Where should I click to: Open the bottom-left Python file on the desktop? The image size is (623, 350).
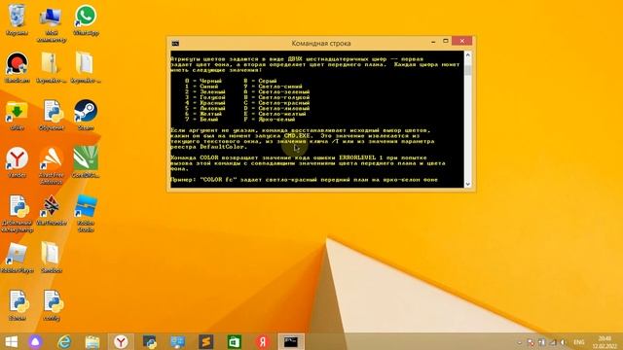[x=18, y=305]
